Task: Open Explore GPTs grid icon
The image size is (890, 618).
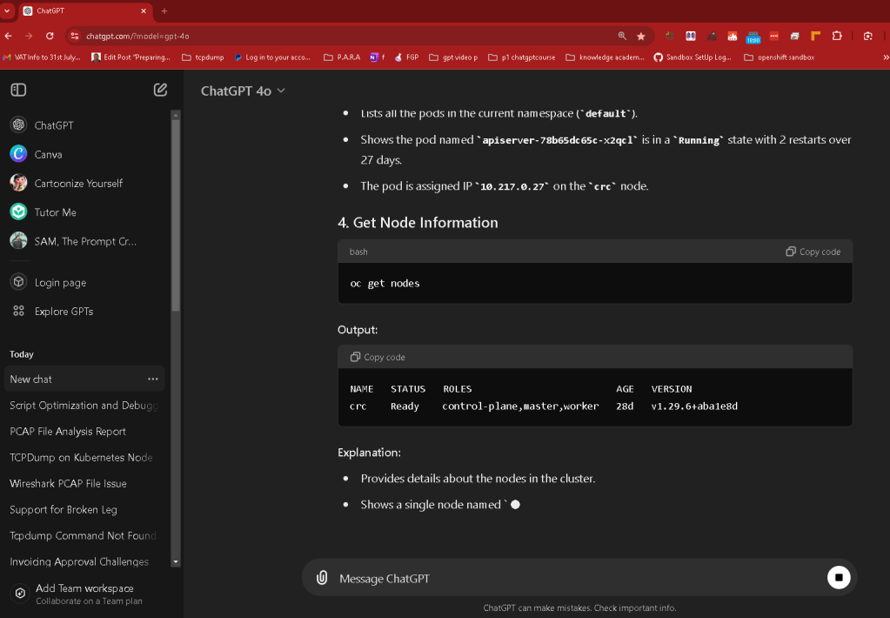Action: [x=19, y=311]
